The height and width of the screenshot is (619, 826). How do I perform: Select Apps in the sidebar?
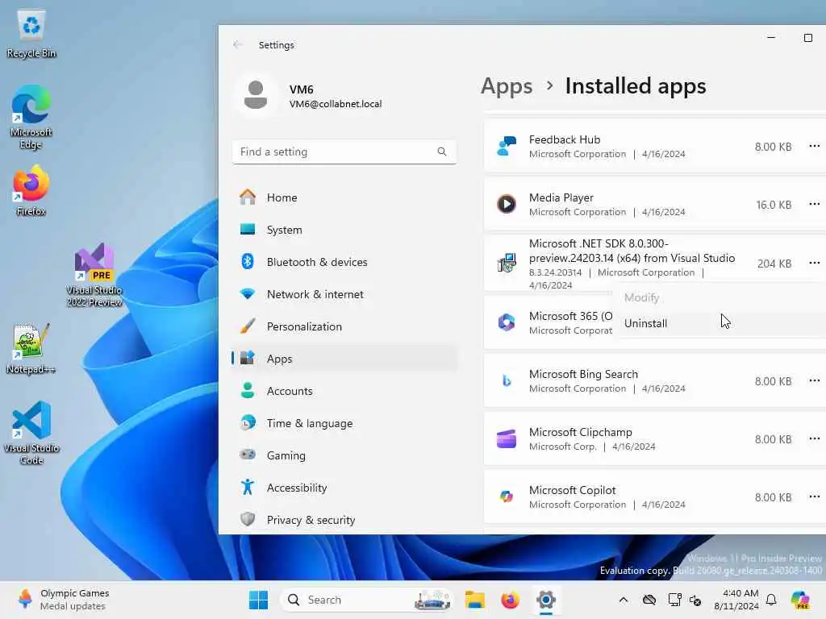pyautogui.click(x=344, y=359)
